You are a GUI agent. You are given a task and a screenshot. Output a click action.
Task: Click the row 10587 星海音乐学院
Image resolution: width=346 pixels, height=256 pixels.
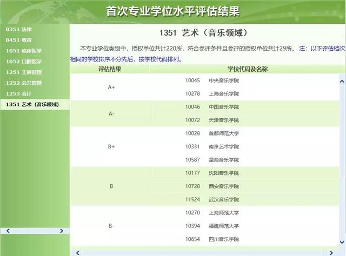click(245, 160)
